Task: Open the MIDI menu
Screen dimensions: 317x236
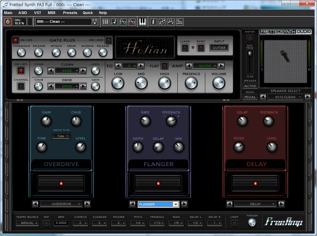Action: [52, 13]
